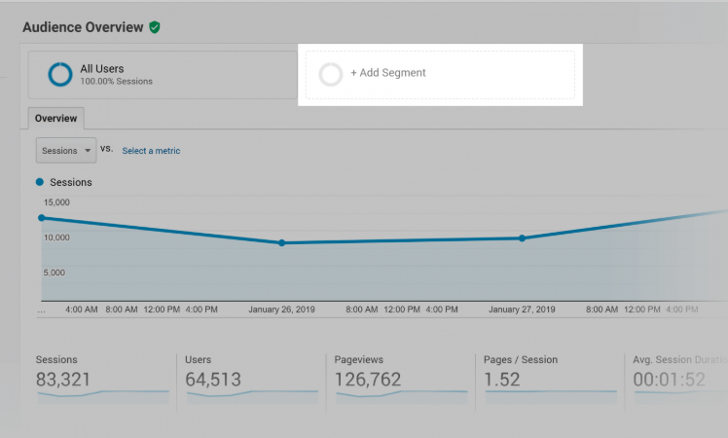Click the 100.00% Sessions label
Viewport: 728px width, 438px height.
pyautogui.click(x=117, y=82)
